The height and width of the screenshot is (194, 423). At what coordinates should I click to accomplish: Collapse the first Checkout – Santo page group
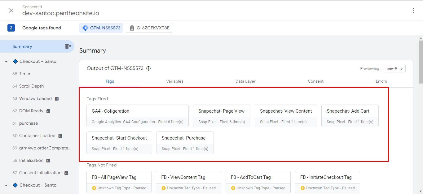coord(6,62)
